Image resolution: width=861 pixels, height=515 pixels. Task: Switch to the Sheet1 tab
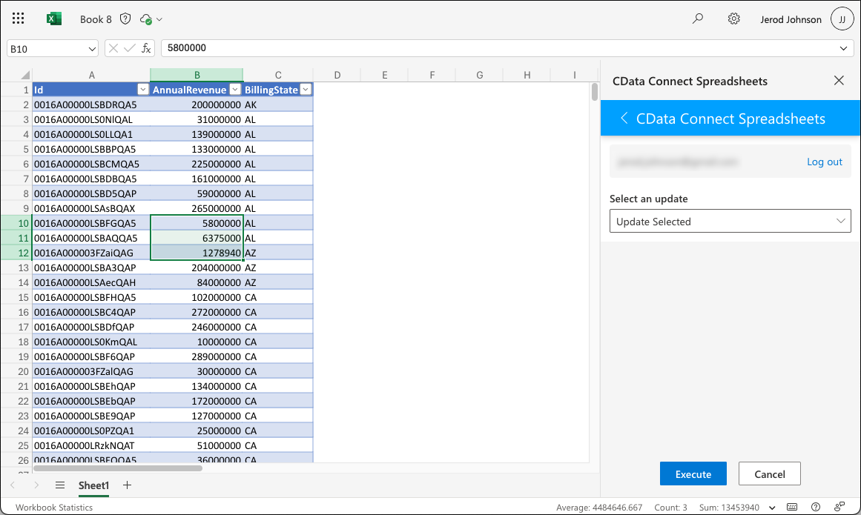click(93, 485)
